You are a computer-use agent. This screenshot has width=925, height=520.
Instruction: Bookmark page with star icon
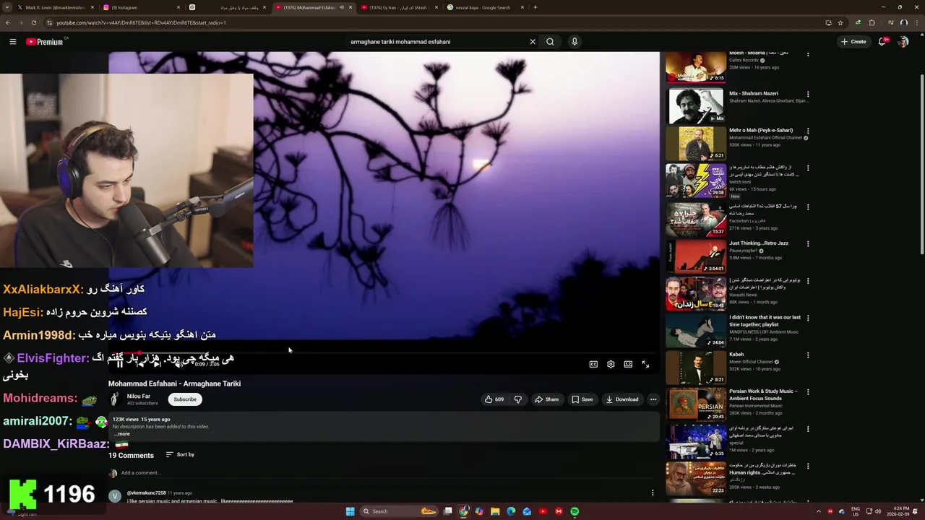(x=840, y=22)
